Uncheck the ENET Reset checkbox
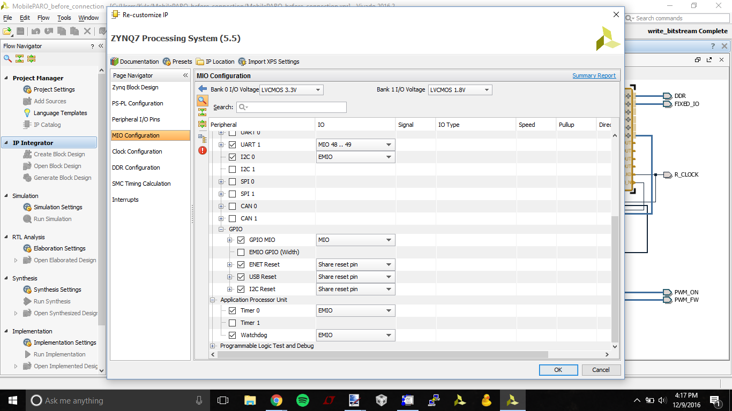 tap(241, 264)
